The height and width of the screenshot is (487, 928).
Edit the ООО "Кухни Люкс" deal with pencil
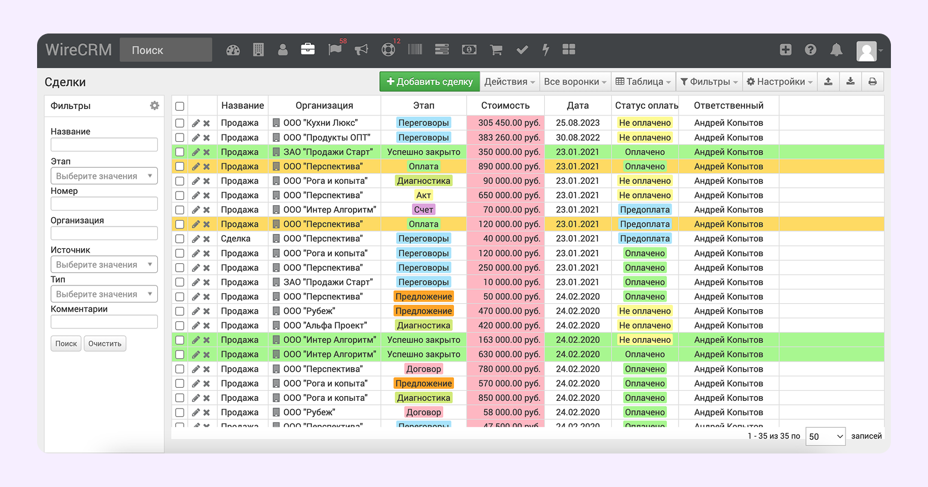[x=196, y=123]
